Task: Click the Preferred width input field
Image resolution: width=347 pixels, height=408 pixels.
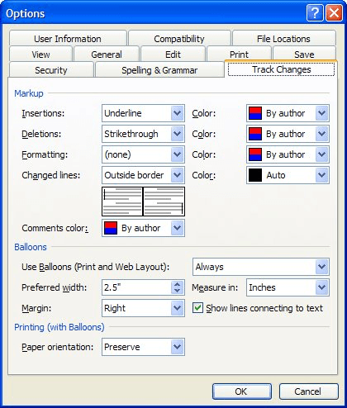Action: (136, 287)
